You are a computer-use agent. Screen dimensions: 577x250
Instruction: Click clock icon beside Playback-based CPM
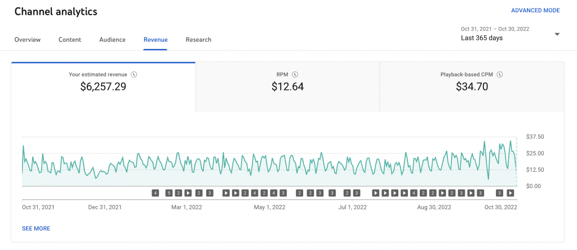tap(499, 75)
